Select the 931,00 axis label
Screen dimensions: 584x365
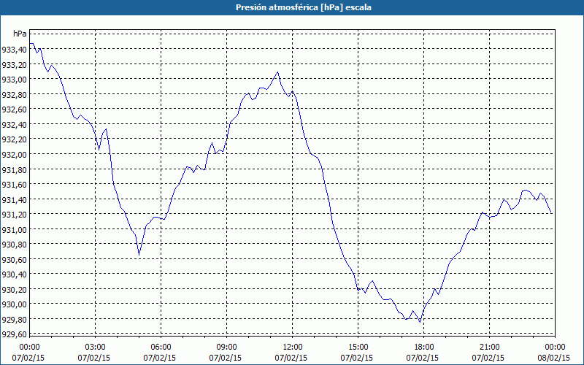coord(14,229)
